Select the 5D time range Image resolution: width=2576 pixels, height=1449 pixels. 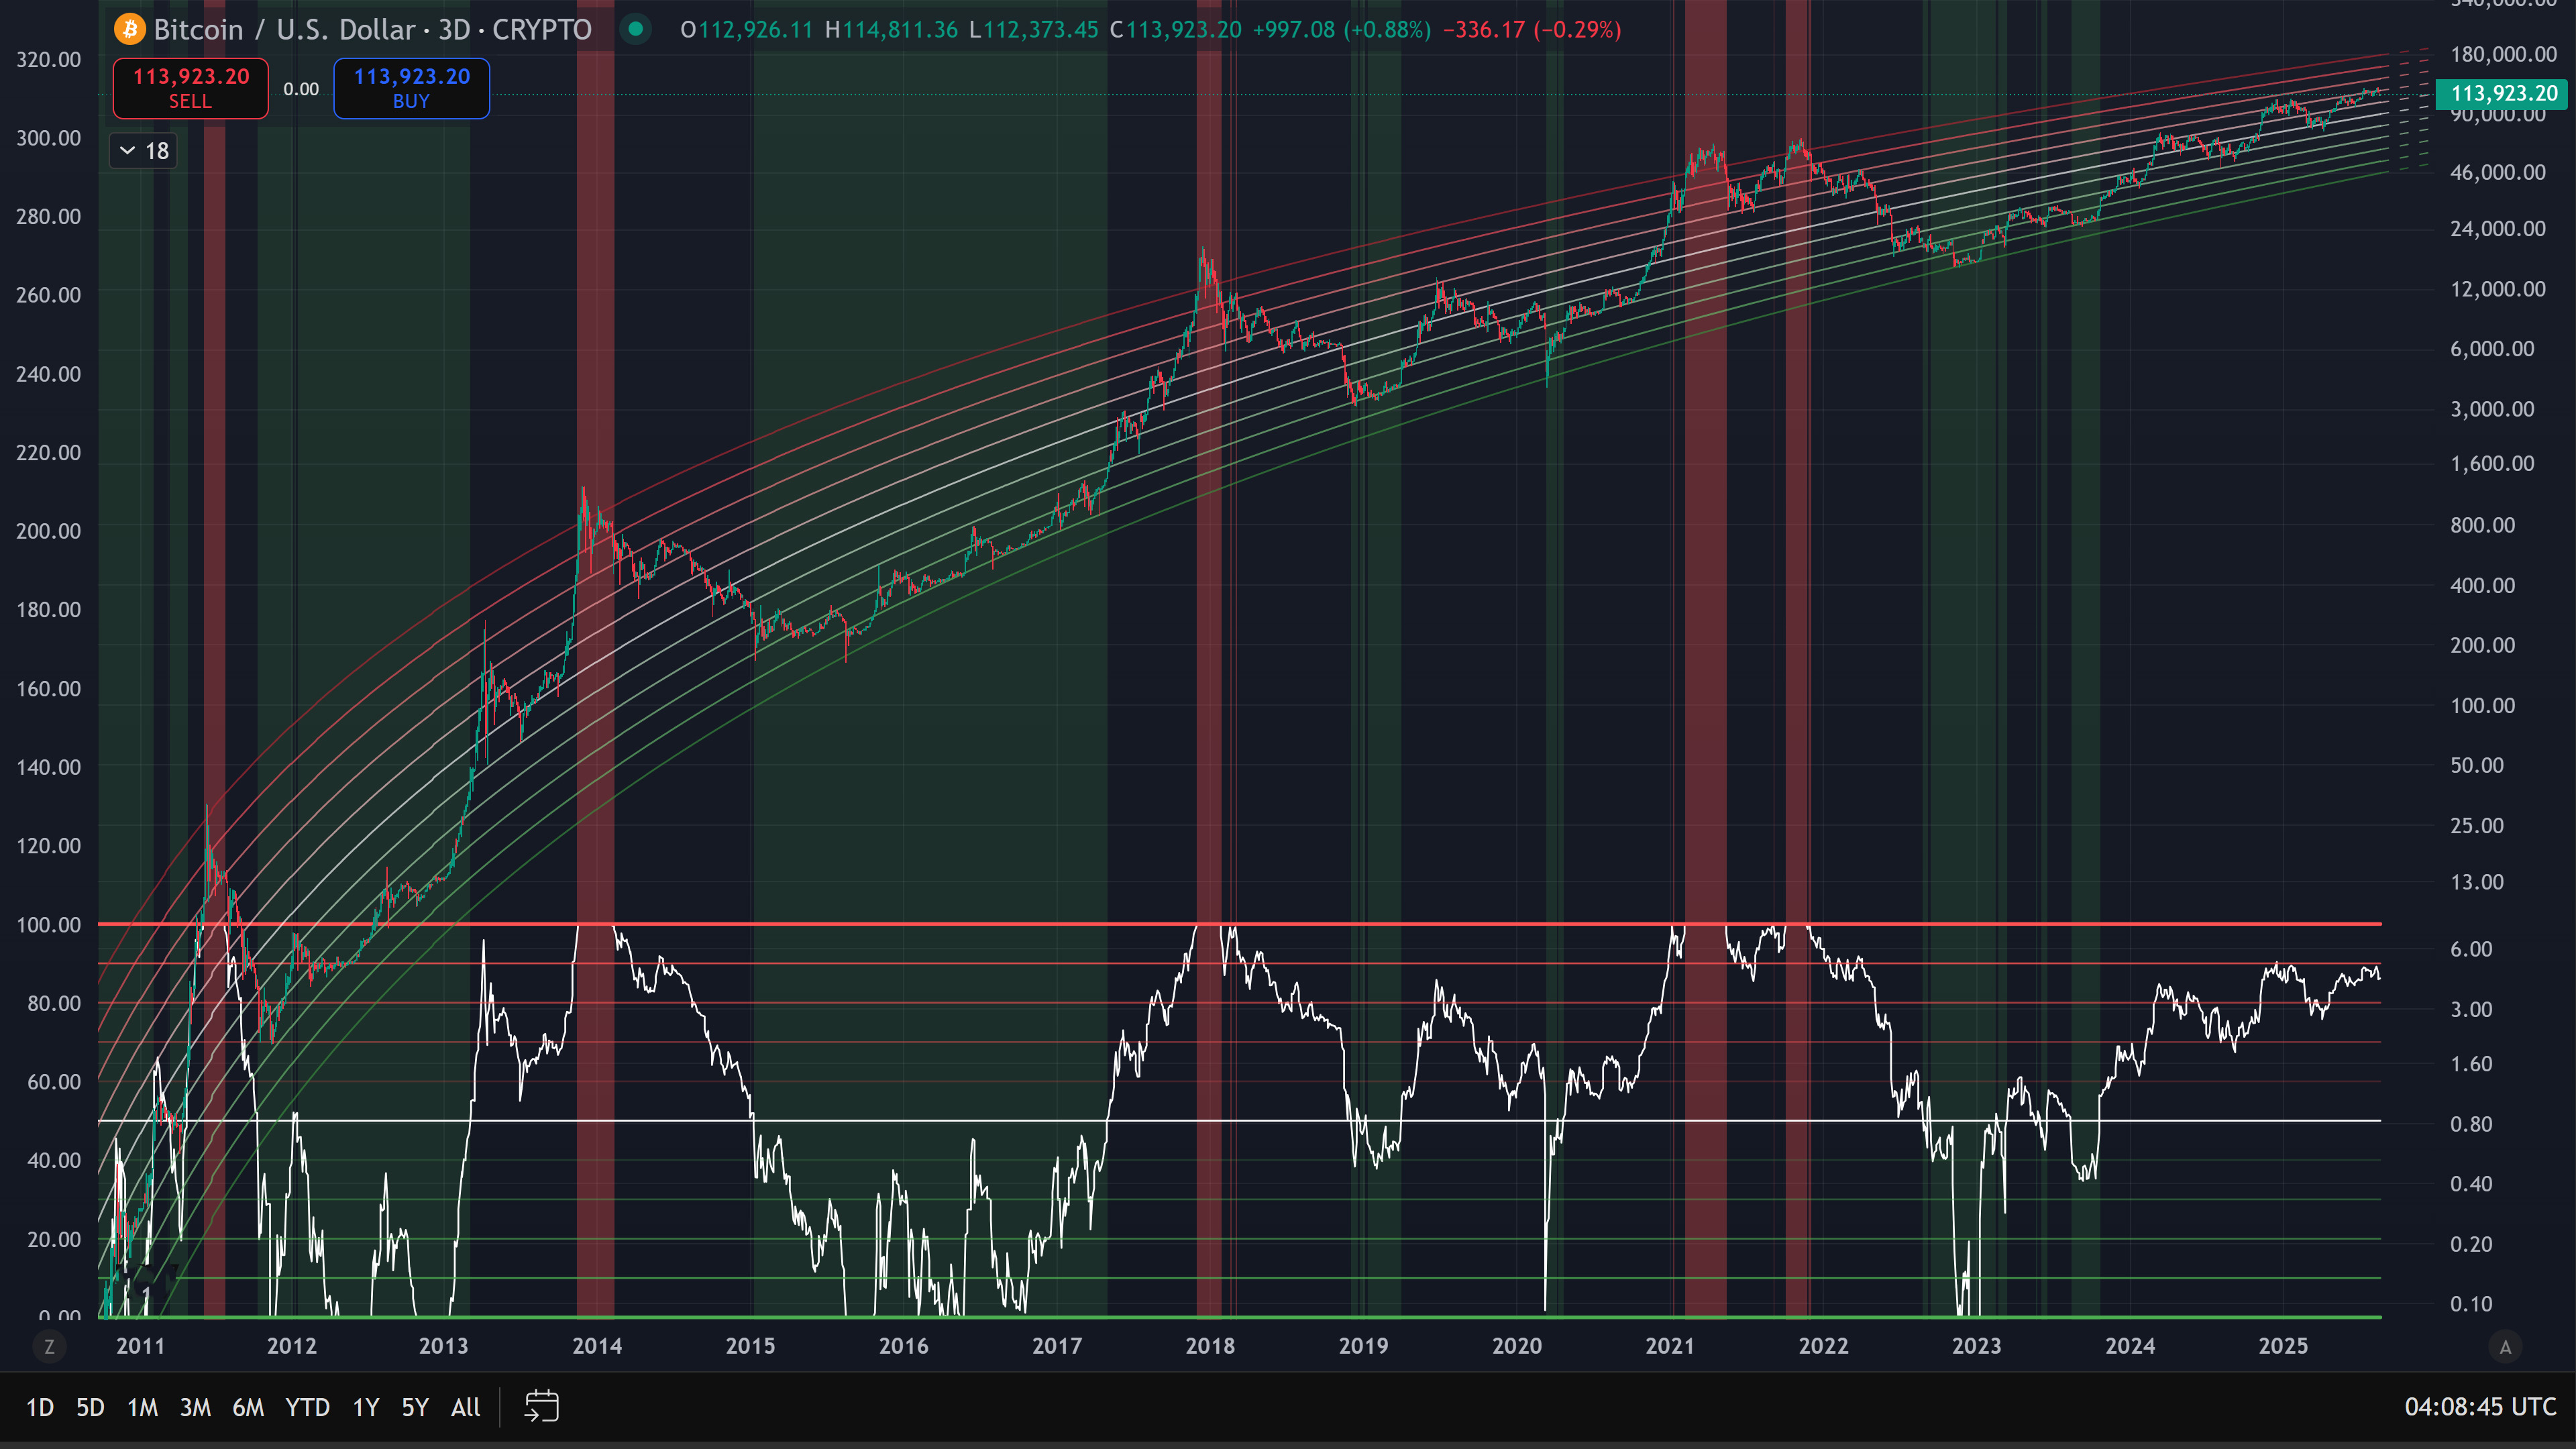pyautogui.click(x=90, y=1407)
